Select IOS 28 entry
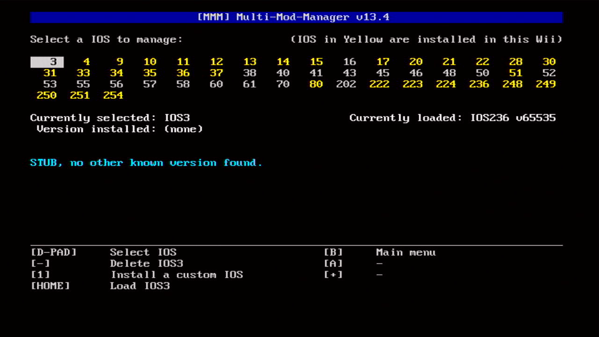The image size is (599, 337). click(516, 62)
